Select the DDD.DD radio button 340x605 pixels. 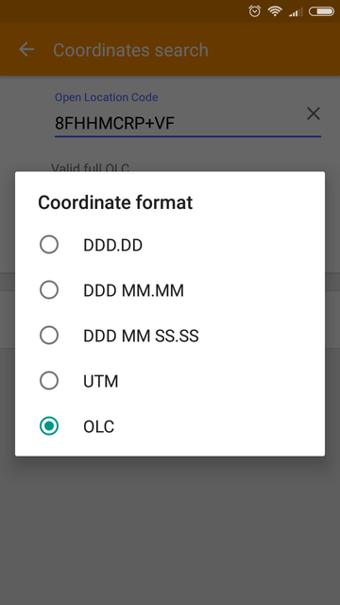click(x=49, y=245)
